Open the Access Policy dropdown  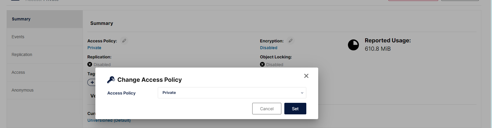click(232, 93)
